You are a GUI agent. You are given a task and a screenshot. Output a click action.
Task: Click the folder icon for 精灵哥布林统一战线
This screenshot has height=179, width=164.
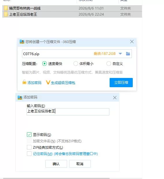[6, 8]
